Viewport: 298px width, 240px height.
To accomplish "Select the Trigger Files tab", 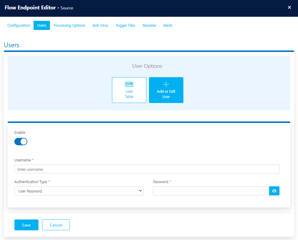I will pyautogui.click(x=125, y=26).
